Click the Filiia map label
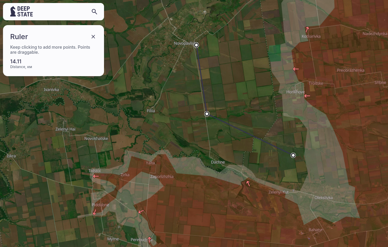 click(x=151, y=111)
